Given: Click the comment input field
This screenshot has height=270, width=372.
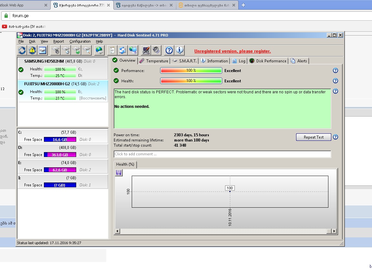Looking at the screenshot, I should coord(222,154).
